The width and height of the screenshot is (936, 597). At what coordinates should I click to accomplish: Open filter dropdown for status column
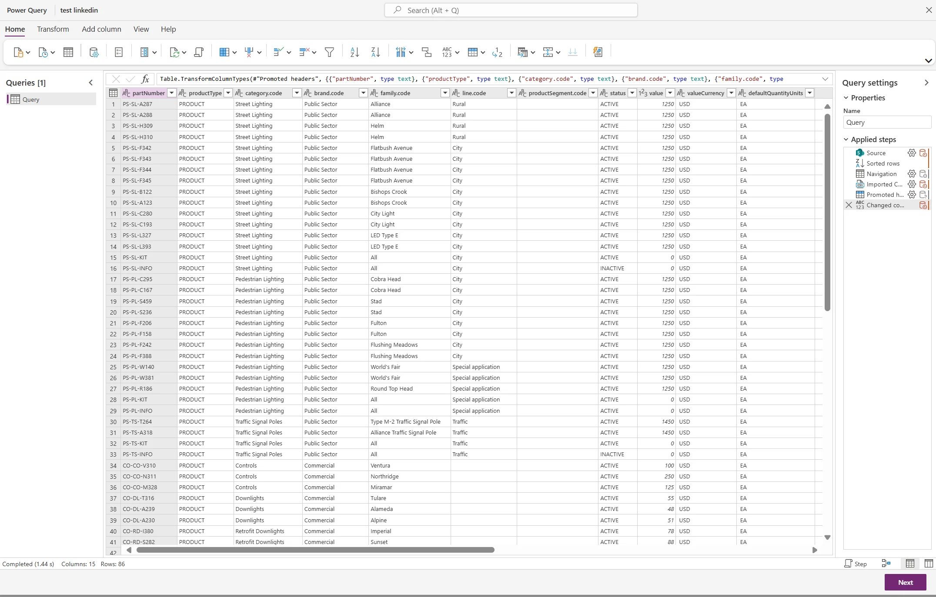[x=632, y=93]
